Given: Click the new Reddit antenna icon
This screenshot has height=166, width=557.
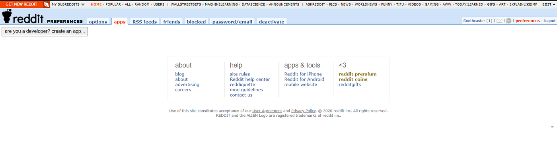Looking at the screenshot, I should tap(46, 4).
